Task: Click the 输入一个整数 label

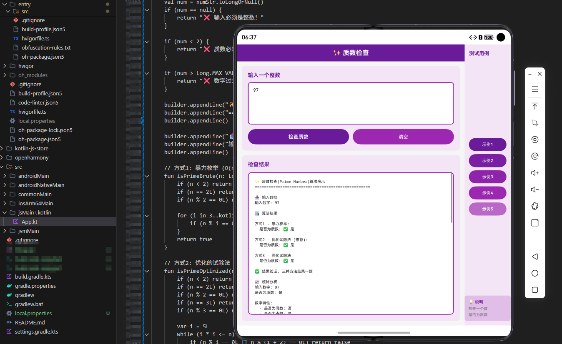Action: 264,75
